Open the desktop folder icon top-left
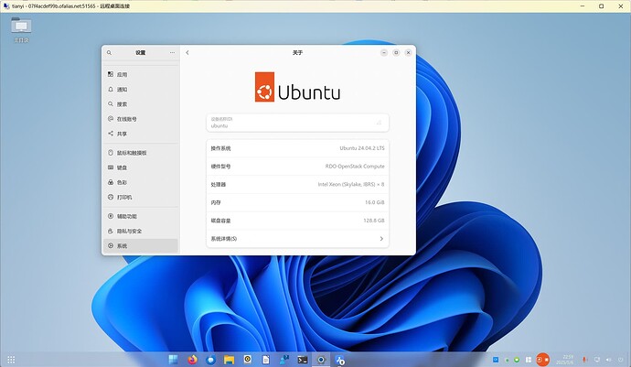The height and width of the screenshot is (367, 631). pos(21,29)
